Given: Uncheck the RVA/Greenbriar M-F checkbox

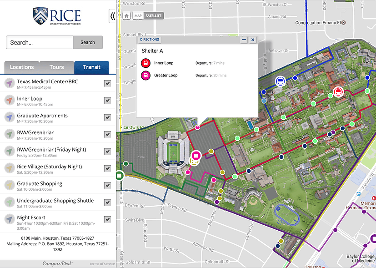Looking at the screenshot, I should pos(107,134).
